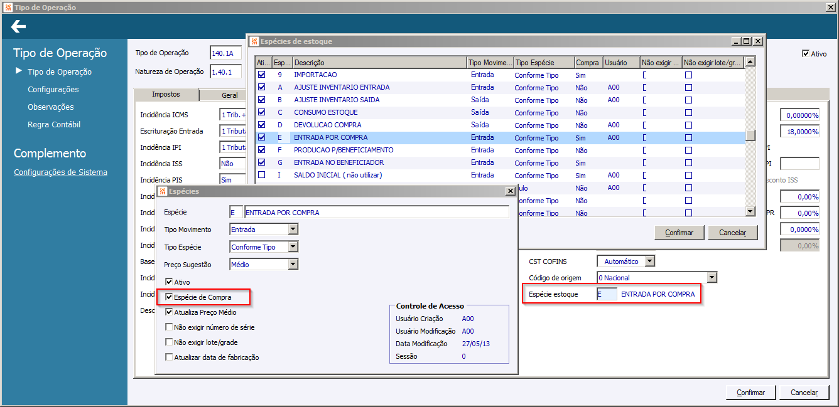This screenshot has height=407, width=839.
Task: Toggle the Espécie de Compra checkbox
Action: pos(169,297)
